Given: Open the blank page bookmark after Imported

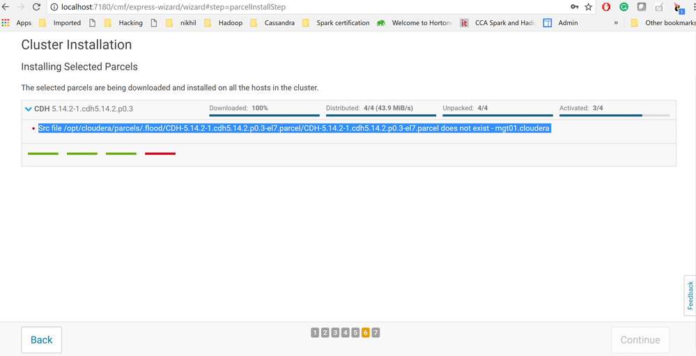Looking at the screenshot, I should click(x=93, y=23).
